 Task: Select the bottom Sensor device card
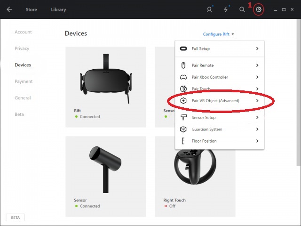click(106, 177)
